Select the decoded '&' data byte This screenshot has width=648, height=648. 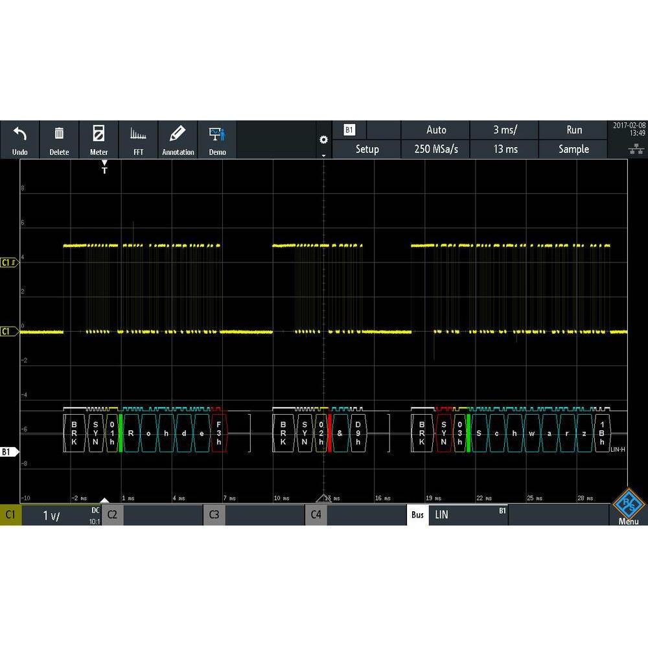tap(340, 433)
